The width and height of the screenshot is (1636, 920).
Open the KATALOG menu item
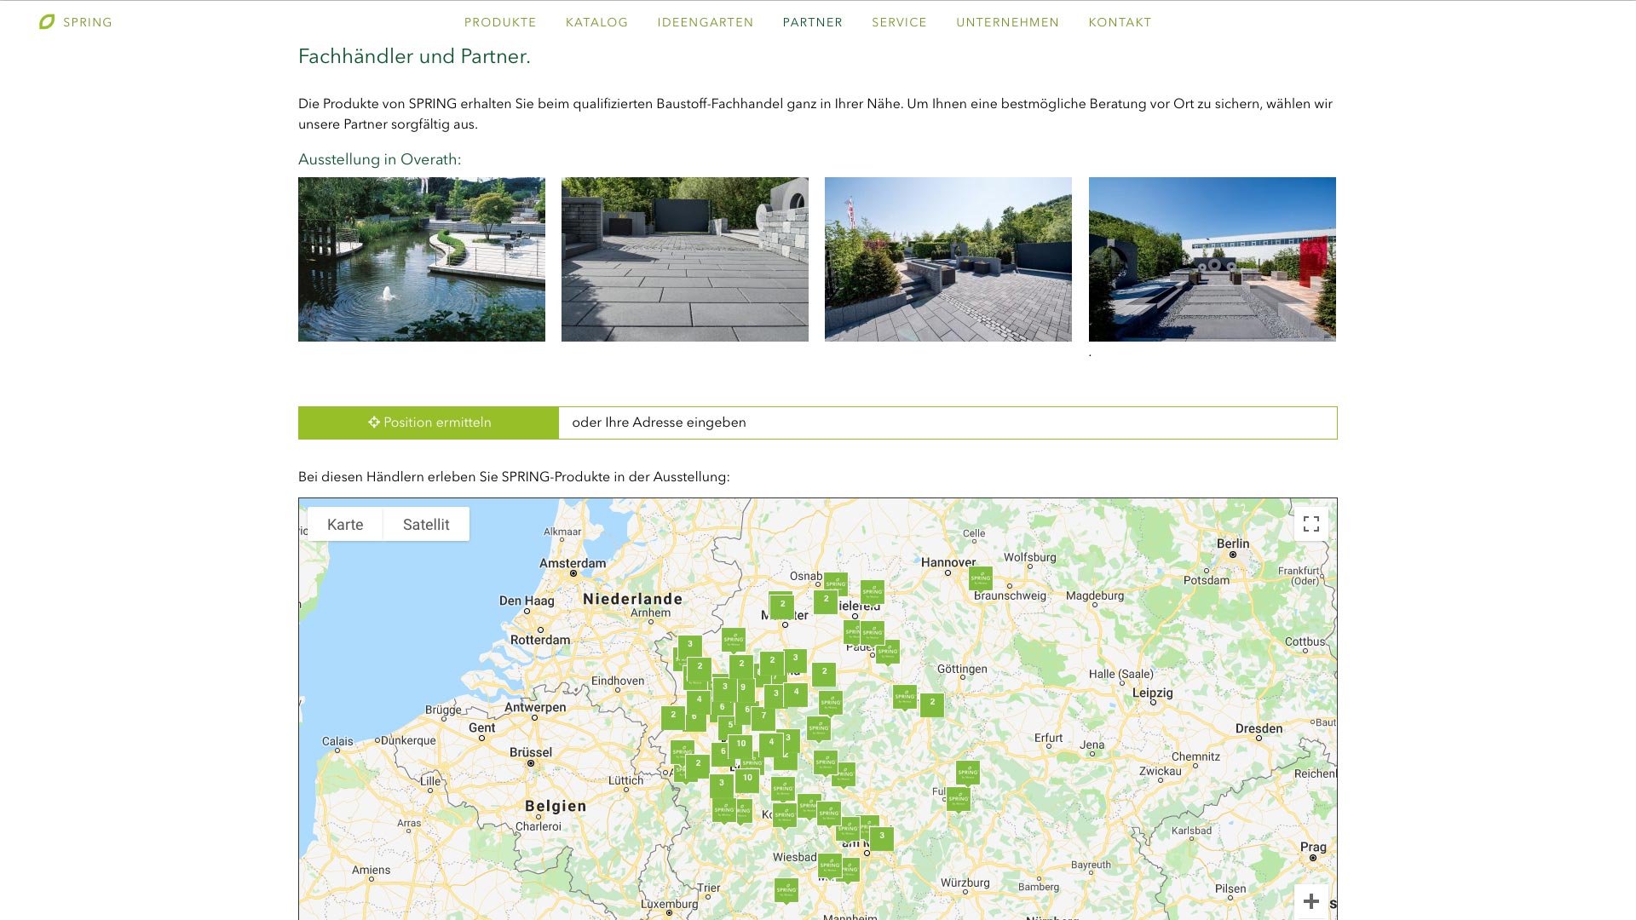(596, 23)
